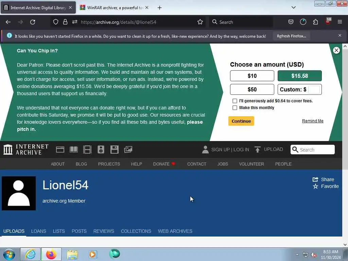Select the $50 donation amount
The height and width of the screenshot is (261, 348).
pyautogui.click(x=252, y=89)
